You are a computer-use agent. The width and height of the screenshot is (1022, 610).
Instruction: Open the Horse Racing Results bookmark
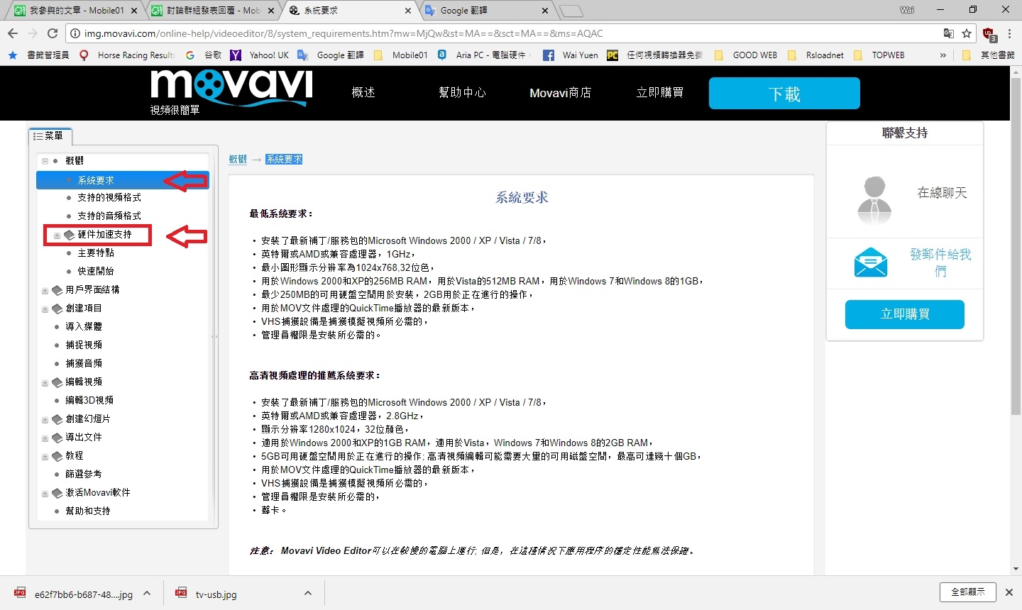(x=126, y=55)
